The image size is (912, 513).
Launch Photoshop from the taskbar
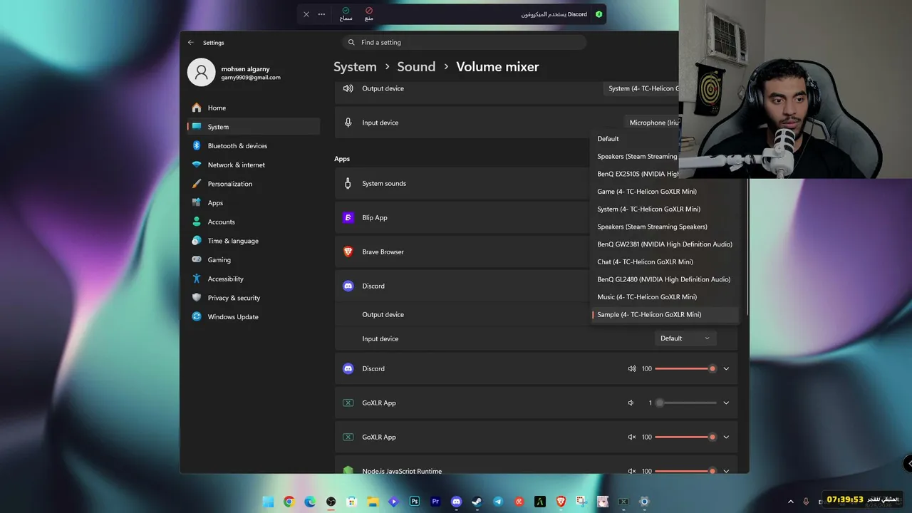click(x=415, y=502)
